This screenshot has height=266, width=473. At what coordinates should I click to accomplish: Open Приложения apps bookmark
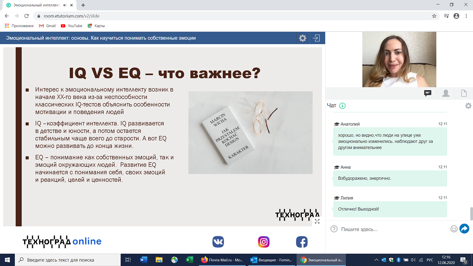coord(19,26)
